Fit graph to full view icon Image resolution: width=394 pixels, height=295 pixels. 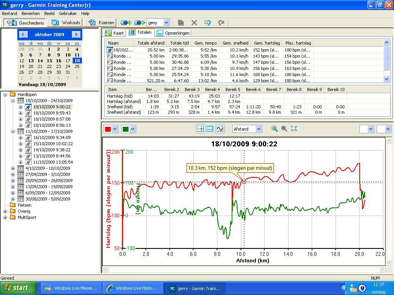point(294,129)
